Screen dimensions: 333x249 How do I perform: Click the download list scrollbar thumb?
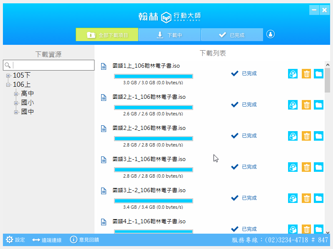tap(328, 80)
